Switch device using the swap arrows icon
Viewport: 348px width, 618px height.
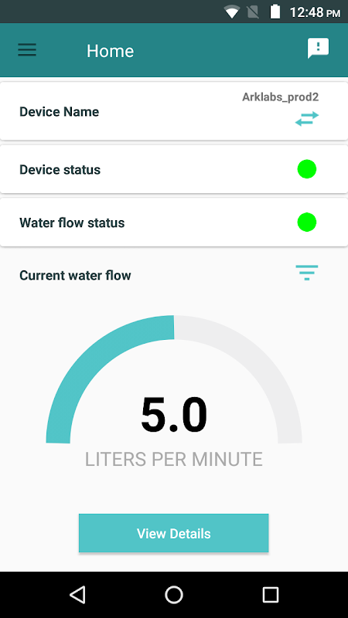point(307,119)
